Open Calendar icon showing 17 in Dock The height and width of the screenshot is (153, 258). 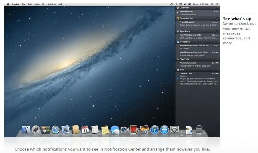pyautogui.click(x=85, y=130)
